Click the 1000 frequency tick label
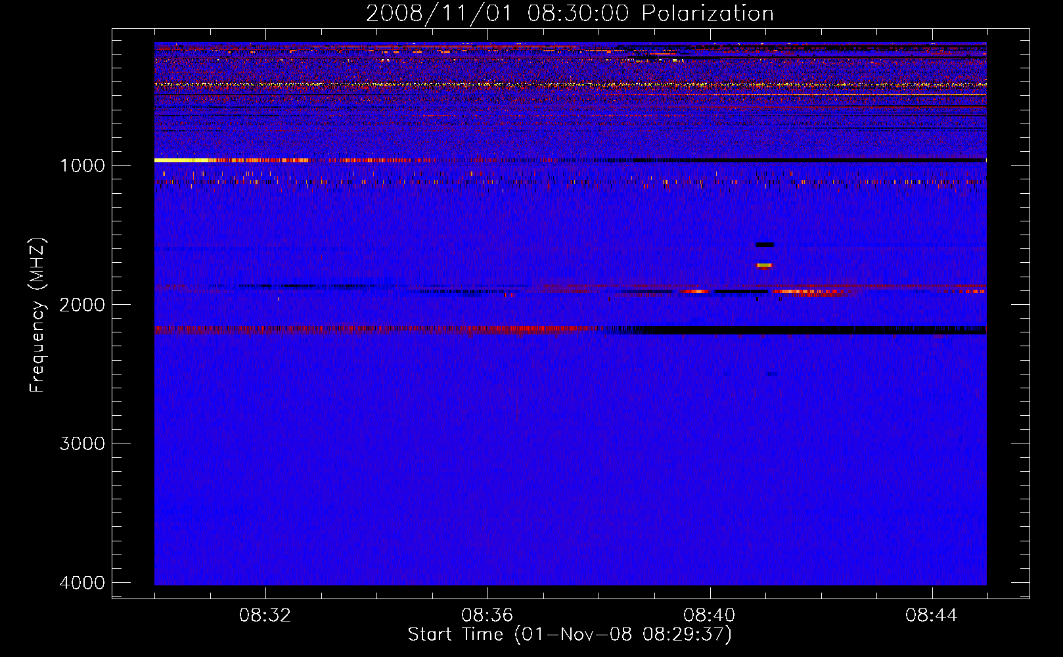Viewport: 1063px width, 657px height. (x=82, y=165)
